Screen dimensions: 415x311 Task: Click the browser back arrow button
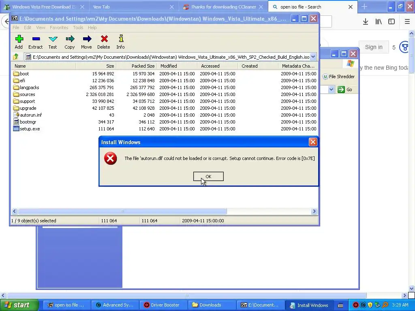point(6,22)
